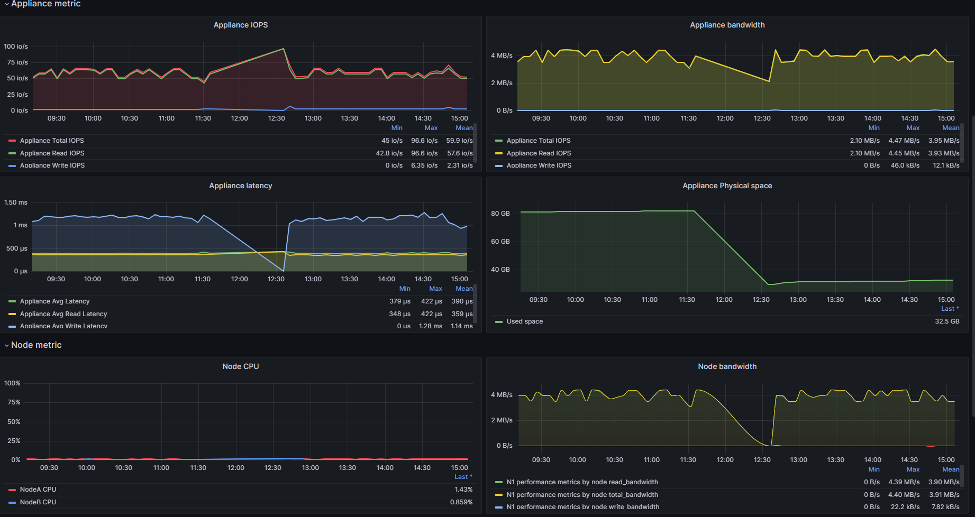Toggle Appliance Total IOPS series in bandwidth panel
Screen dimensions: 975x517
point(539,141)
